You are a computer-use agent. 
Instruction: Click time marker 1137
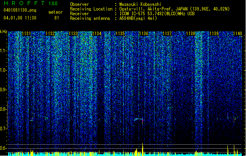tap(167, 34)
